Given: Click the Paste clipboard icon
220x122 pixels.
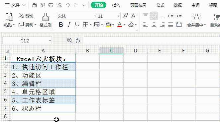Looking at the screenshot, I should click(9, 17).
